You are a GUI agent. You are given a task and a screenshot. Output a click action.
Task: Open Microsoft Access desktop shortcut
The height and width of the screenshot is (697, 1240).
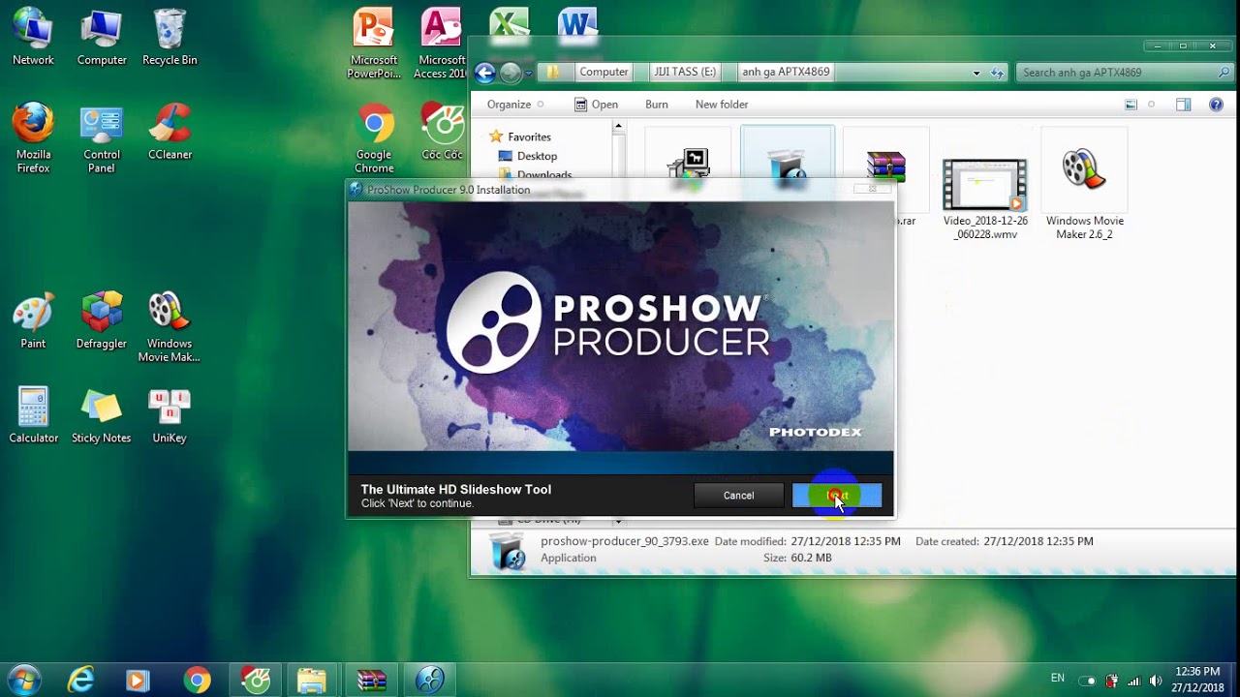click(441, 44)
